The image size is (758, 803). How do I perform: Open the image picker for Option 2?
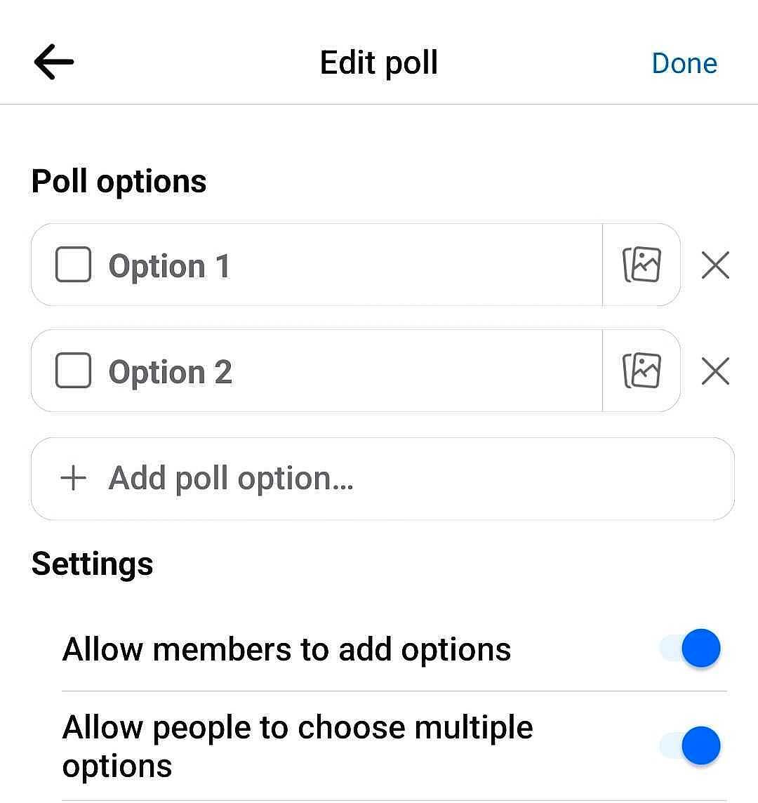641,371
